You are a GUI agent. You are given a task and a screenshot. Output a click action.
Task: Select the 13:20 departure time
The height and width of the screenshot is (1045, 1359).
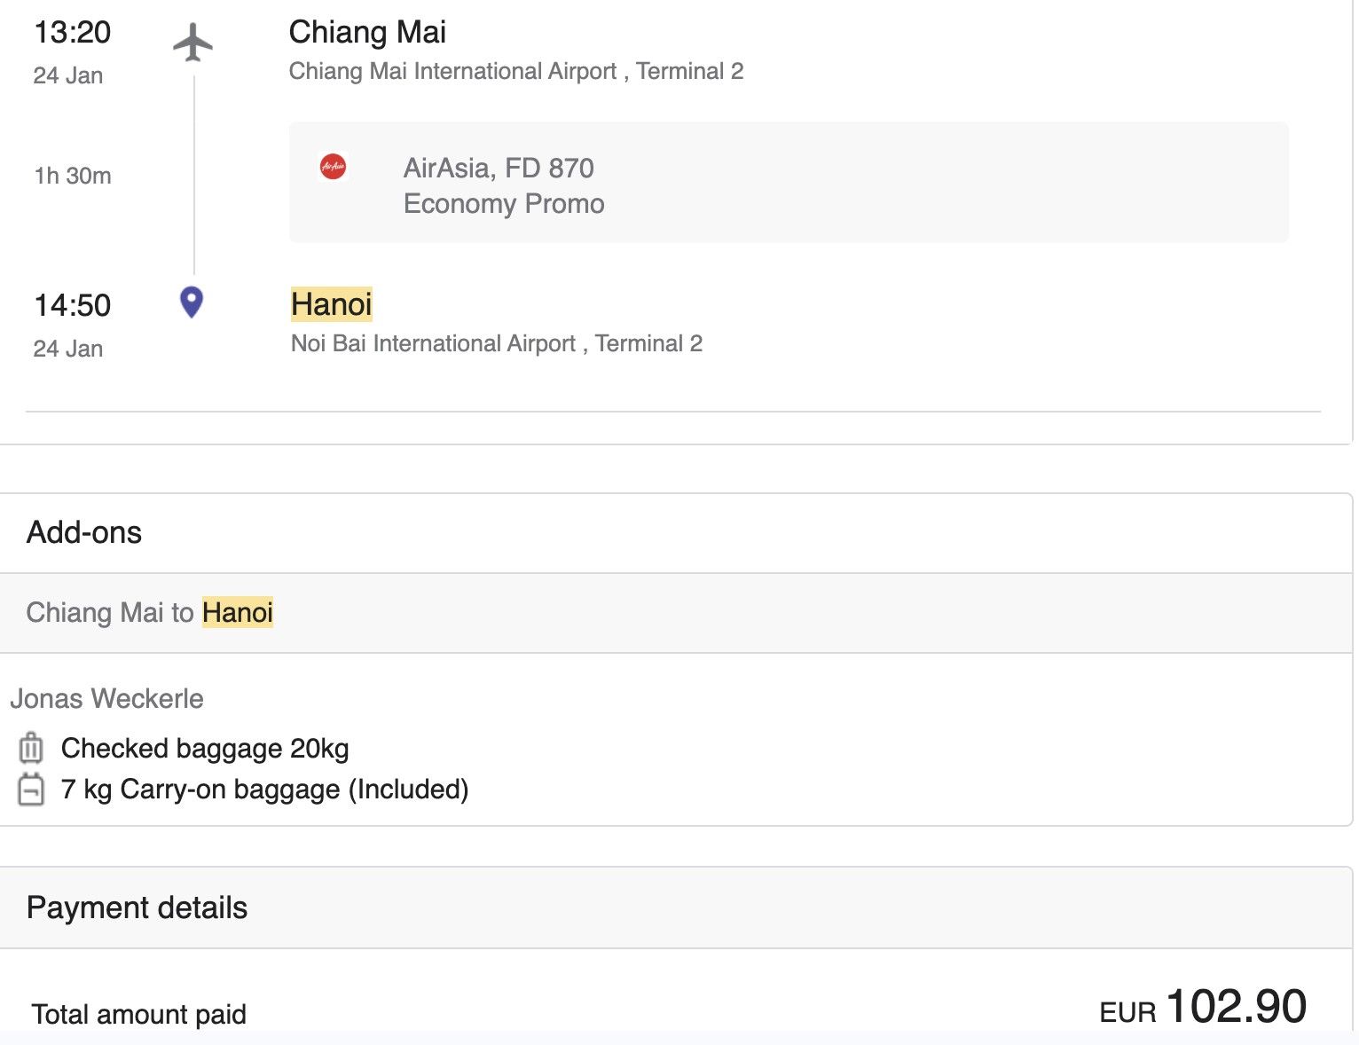pyautogui.click(x=73, y=33)
